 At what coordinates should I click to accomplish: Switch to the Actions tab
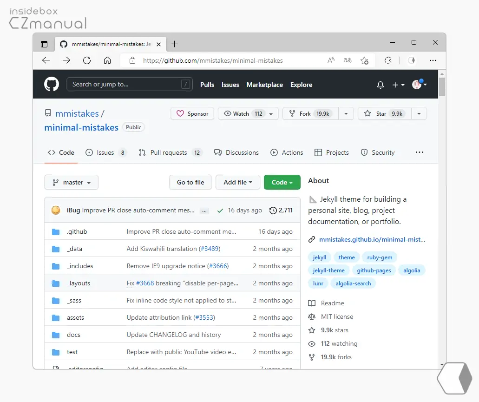tap(287, 152)
